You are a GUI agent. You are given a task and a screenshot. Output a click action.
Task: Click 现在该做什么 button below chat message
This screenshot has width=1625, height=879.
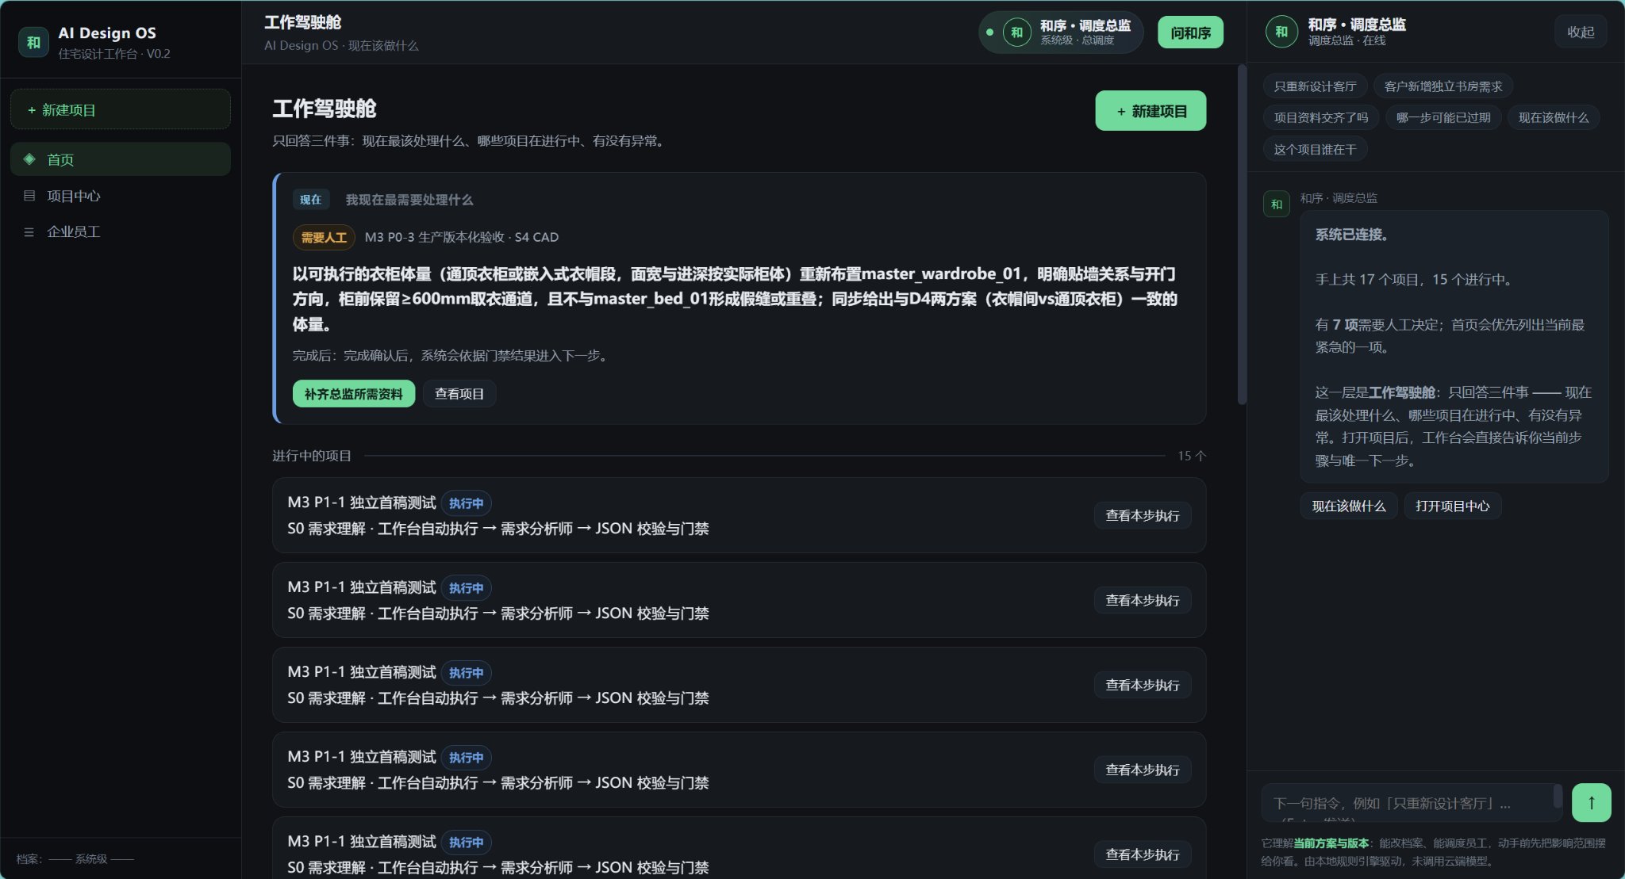[x=1349, y=506]
